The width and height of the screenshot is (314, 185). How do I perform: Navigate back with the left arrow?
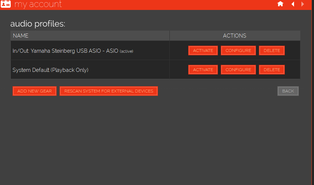coord(293,4)
